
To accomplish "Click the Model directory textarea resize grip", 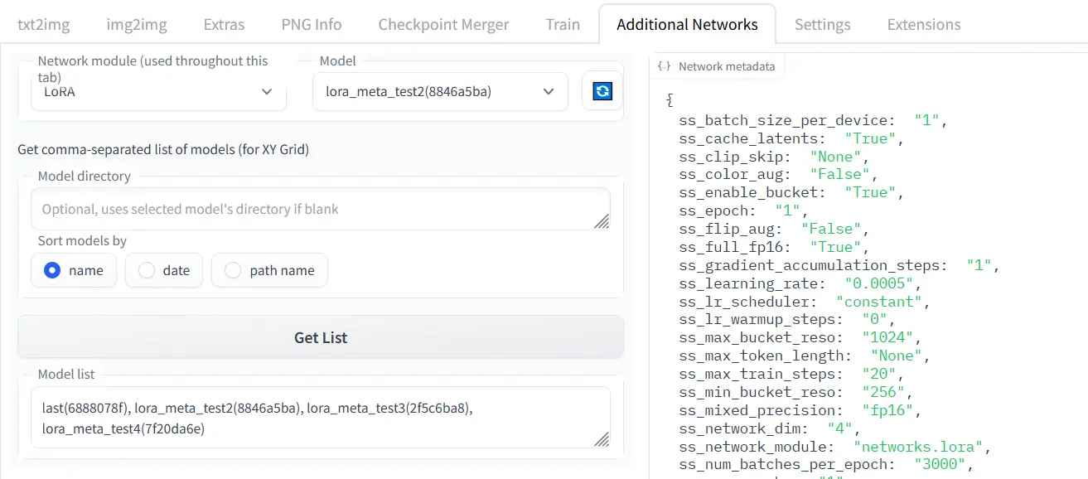I will 602,220.
